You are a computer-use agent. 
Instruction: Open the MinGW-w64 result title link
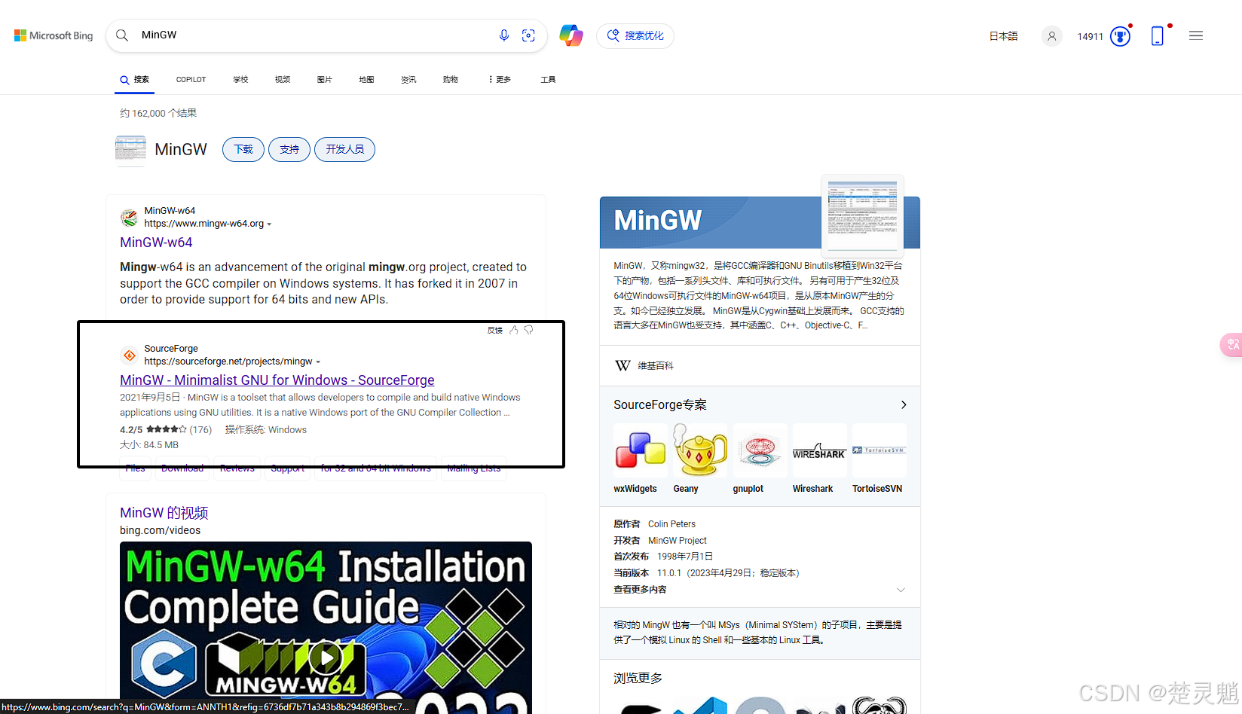[156, 243]
